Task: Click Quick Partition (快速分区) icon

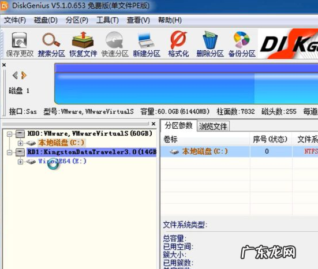Action: coord(115,40)
